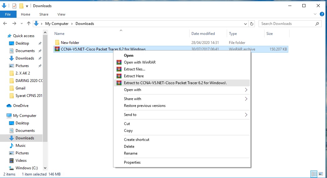Click the File tab
The image size is (327, 178).
pyautogui.click(x=8, y=14)
